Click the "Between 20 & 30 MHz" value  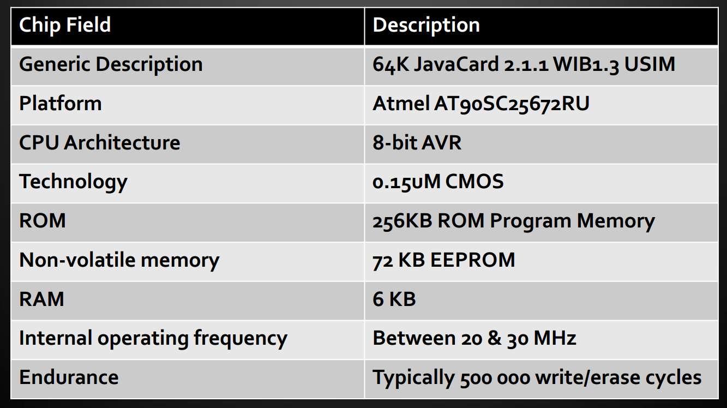point(474,339)
